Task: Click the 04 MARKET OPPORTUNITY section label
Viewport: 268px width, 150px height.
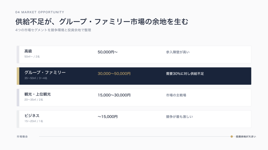Action: [40, 12]
